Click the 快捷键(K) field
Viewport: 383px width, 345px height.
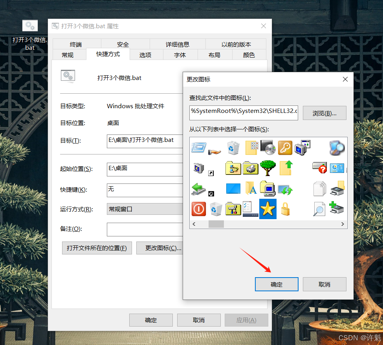(145, 190)
